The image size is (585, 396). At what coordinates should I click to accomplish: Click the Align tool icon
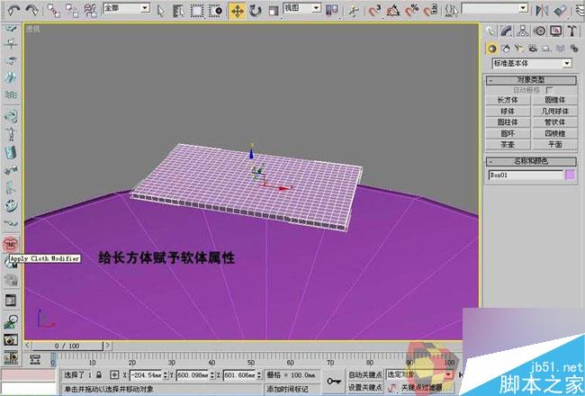tap(561, 11)
